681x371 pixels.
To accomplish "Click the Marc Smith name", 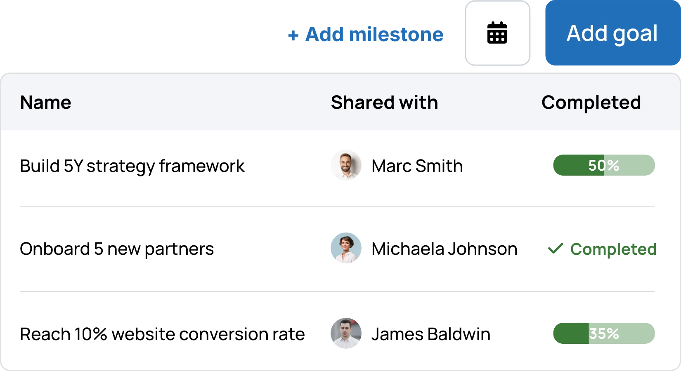I will 417,166.
